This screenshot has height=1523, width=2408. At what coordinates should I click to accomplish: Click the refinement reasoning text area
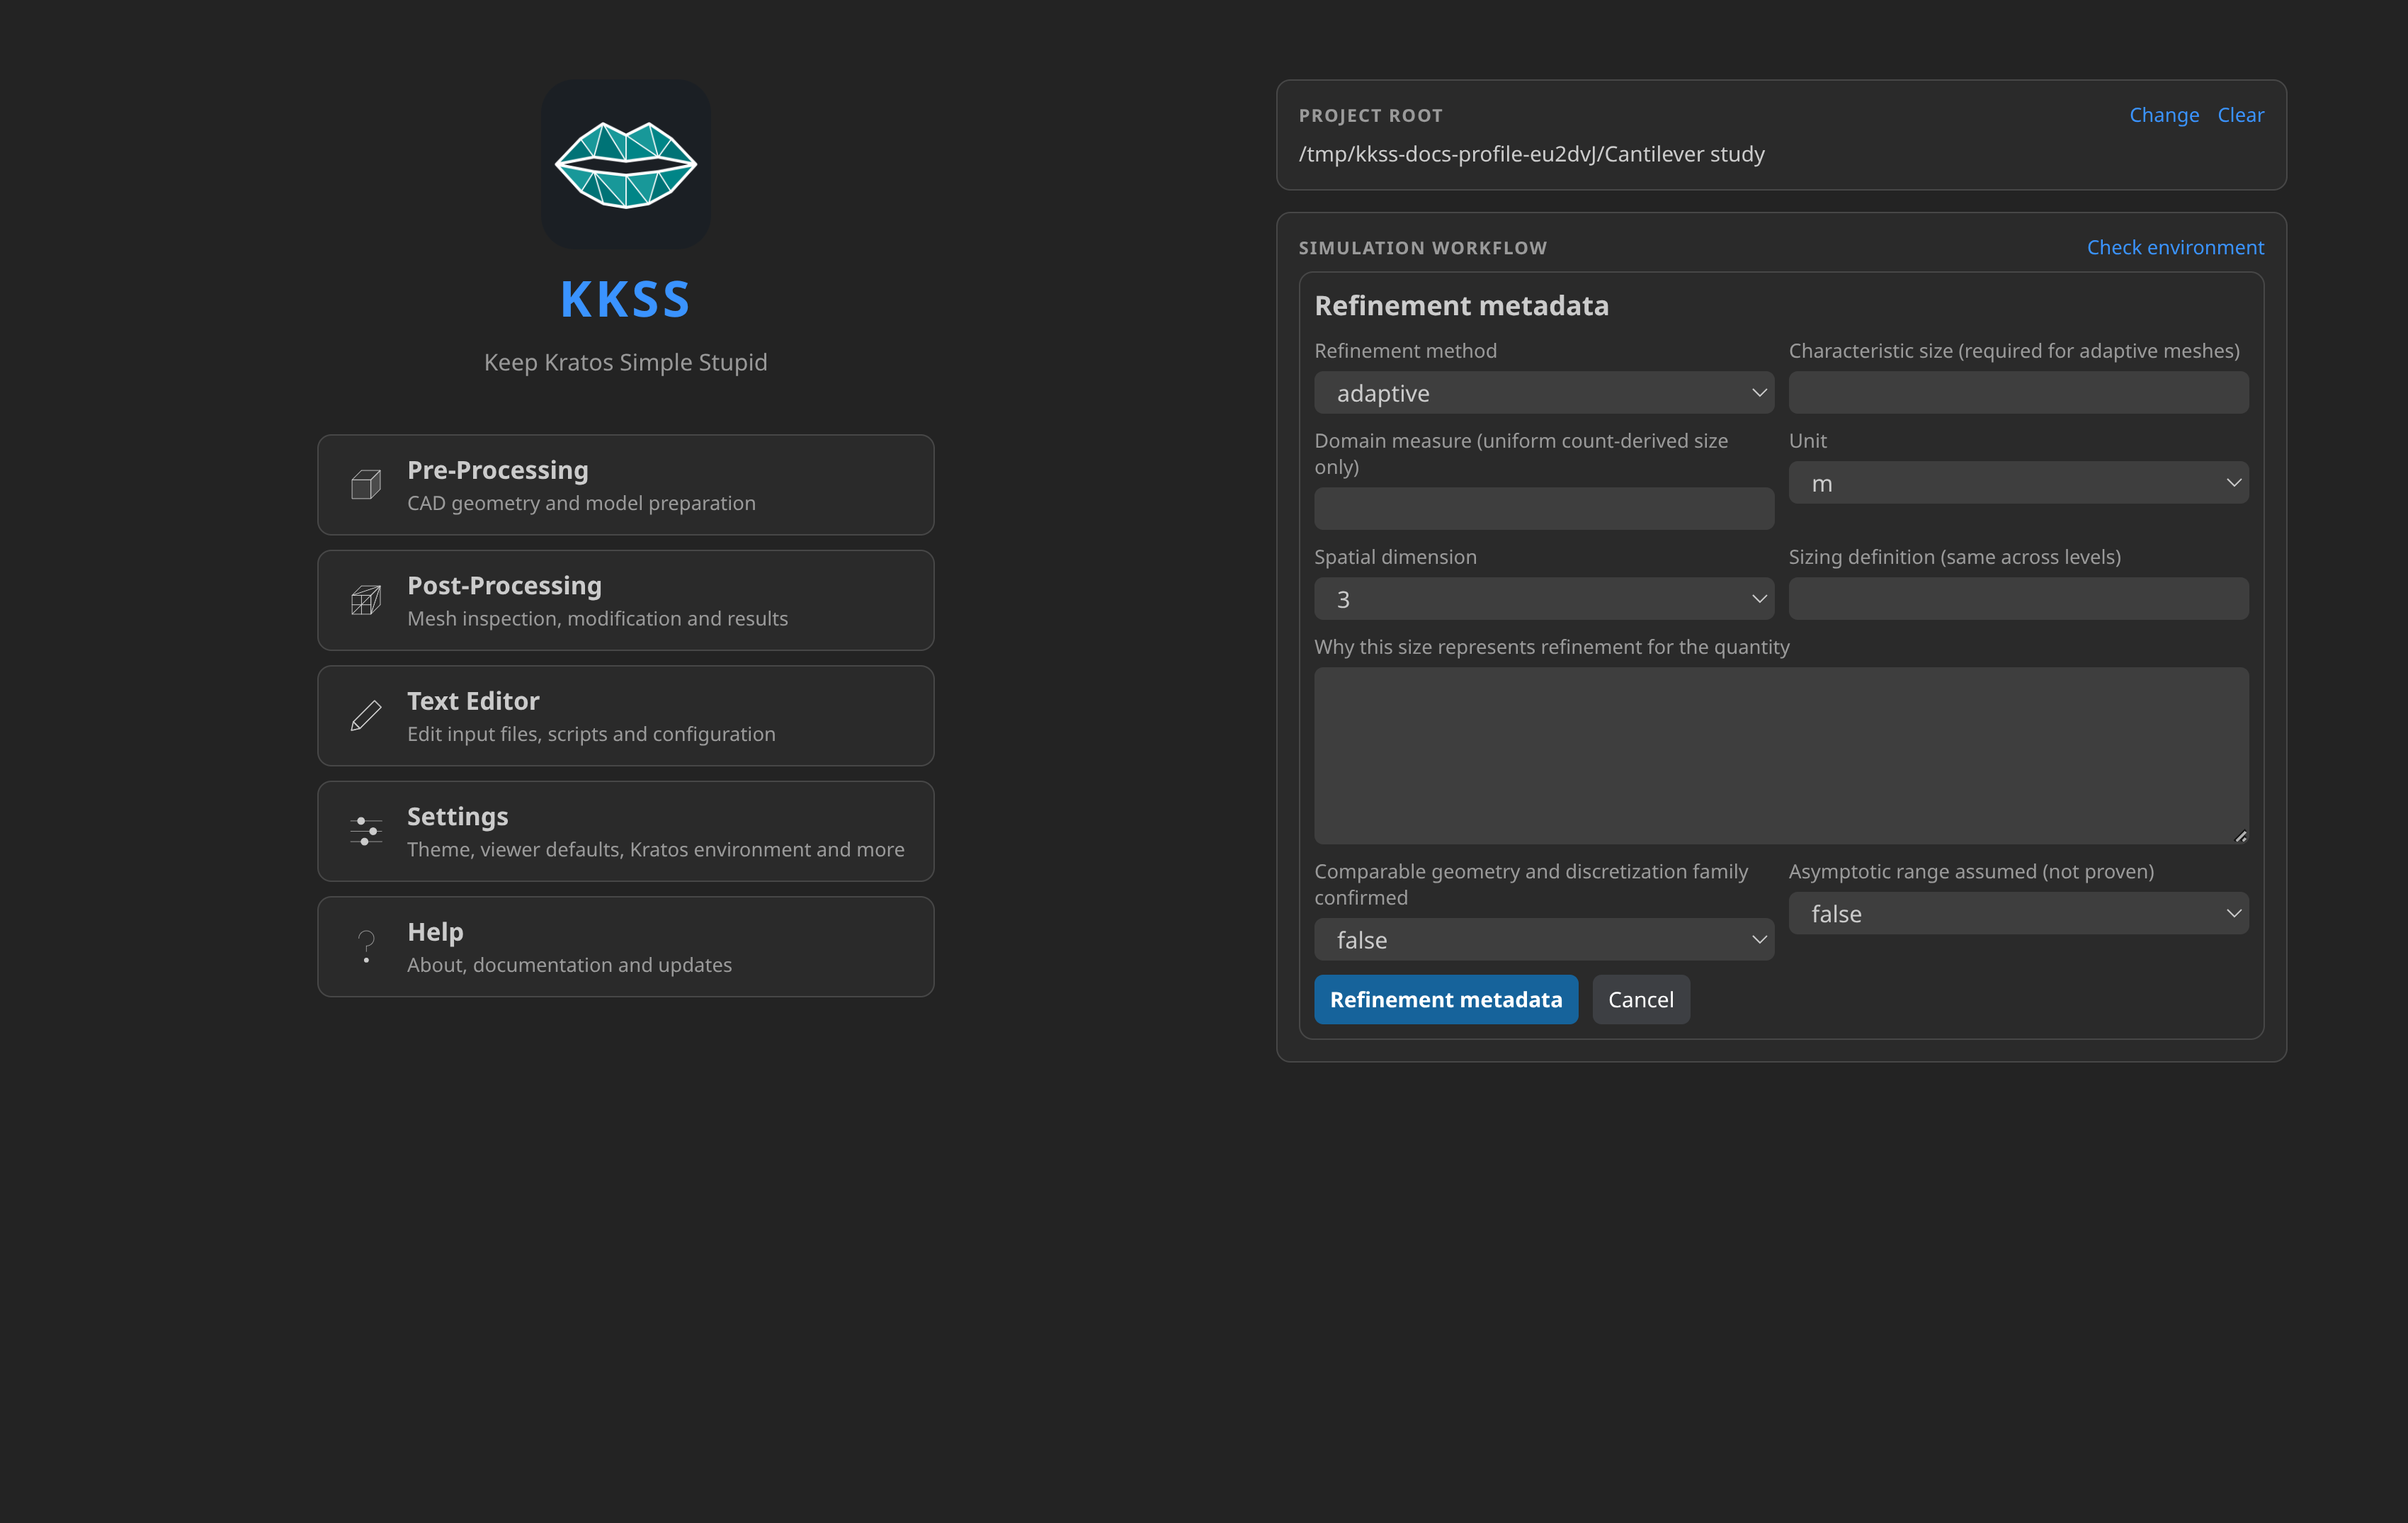tap(1781, 756)
